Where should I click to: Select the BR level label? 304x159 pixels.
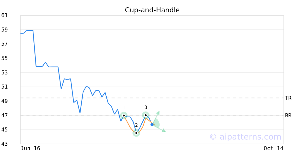(288, 116)
